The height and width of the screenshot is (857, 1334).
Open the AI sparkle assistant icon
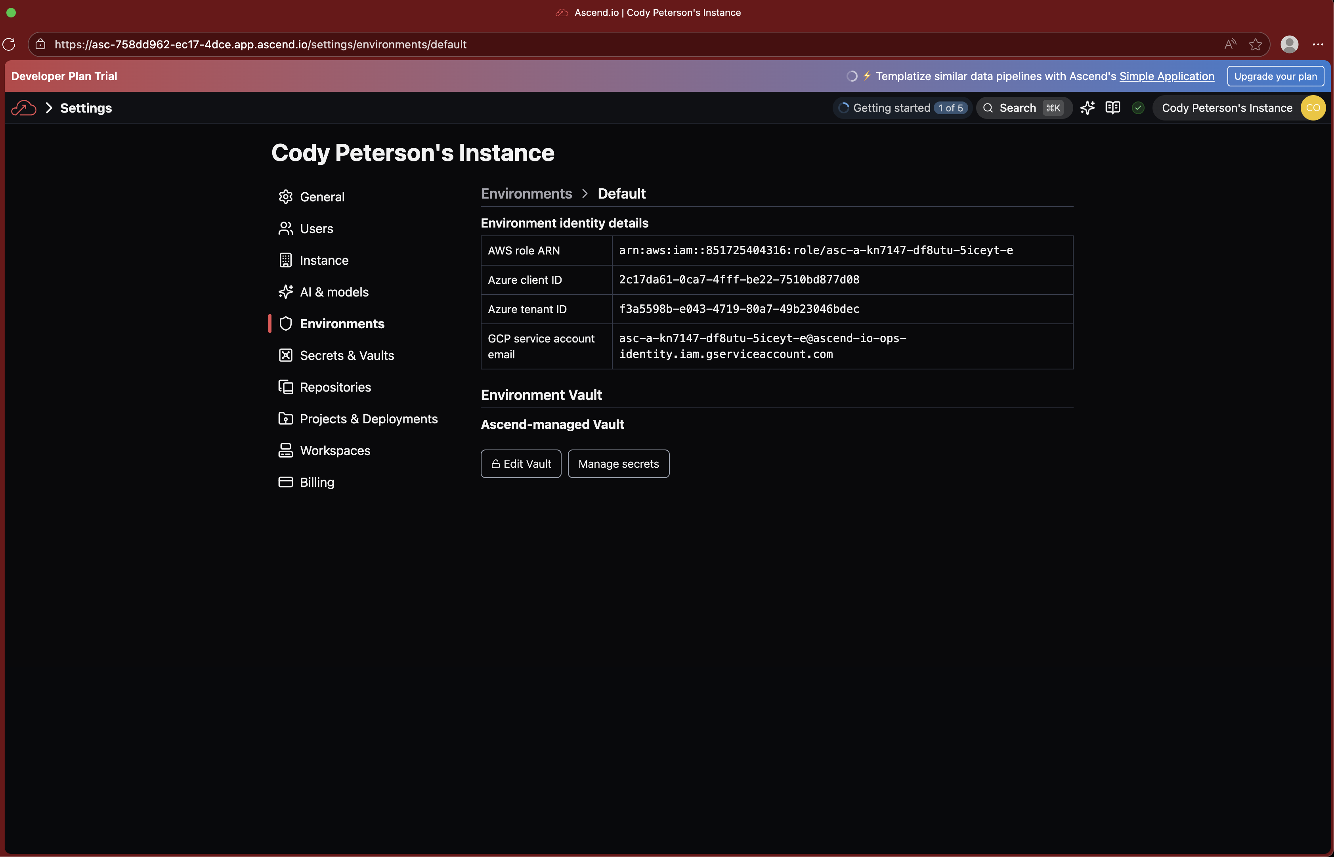pyautogui.click(x=1087, y=108)
